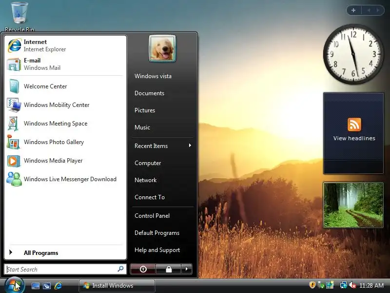Click sidebar previous page arrow

coord(369,10)
